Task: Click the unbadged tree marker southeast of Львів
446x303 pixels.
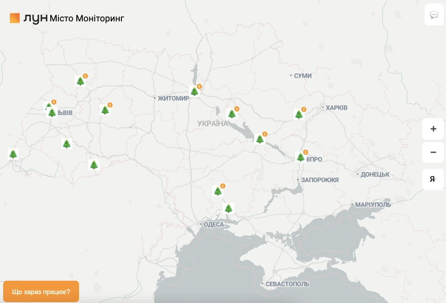Action: [x=67, y=144]
